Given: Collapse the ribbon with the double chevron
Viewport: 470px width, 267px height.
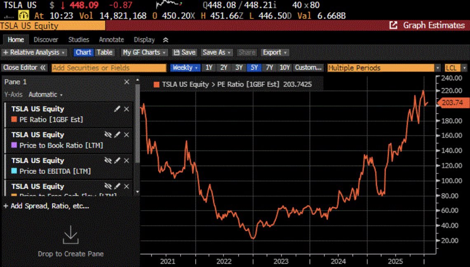Looking at the screenshot, I should 165,40.
